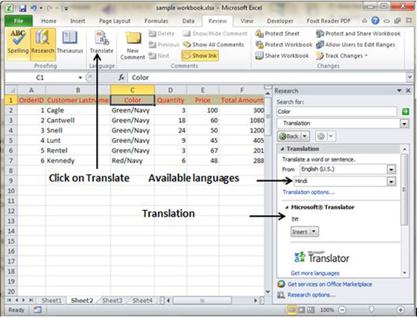Click the insert function fx icon
The width and height of the screenshot is (417, 318).
click(x=121, y=77)
